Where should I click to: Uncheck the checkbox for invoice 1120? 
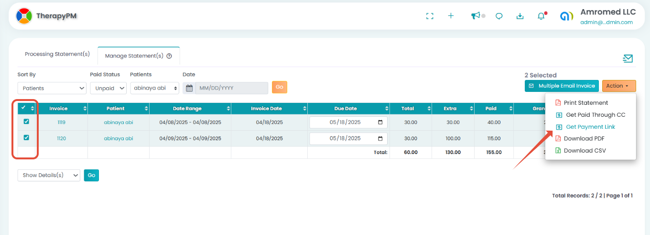(26, 138)
